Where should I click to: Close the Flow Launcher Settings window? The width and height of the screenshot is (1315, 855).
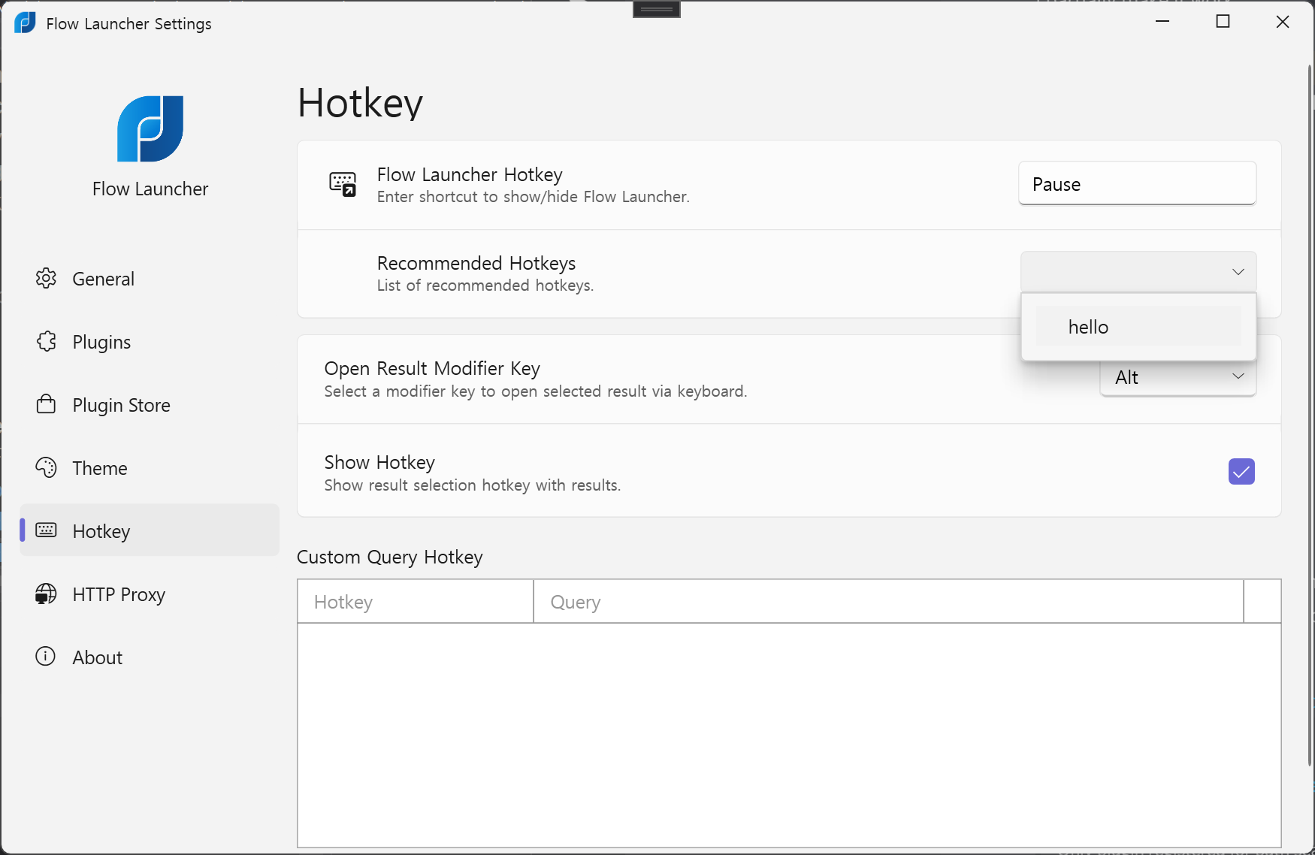click(x=1283, y=22)
